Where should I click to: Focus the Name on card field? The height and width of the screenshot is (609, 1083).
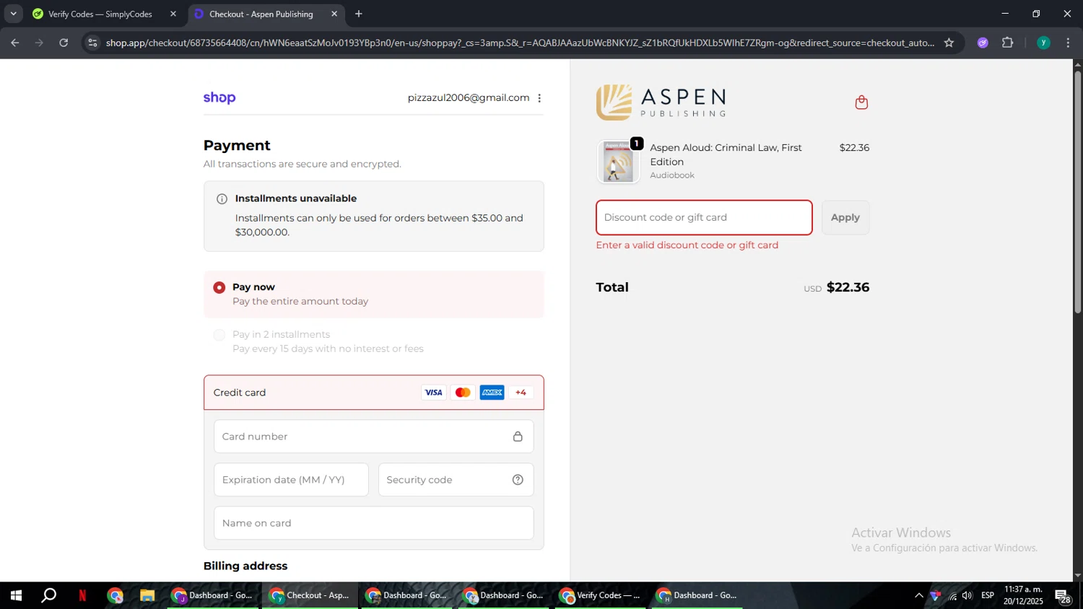374,523
